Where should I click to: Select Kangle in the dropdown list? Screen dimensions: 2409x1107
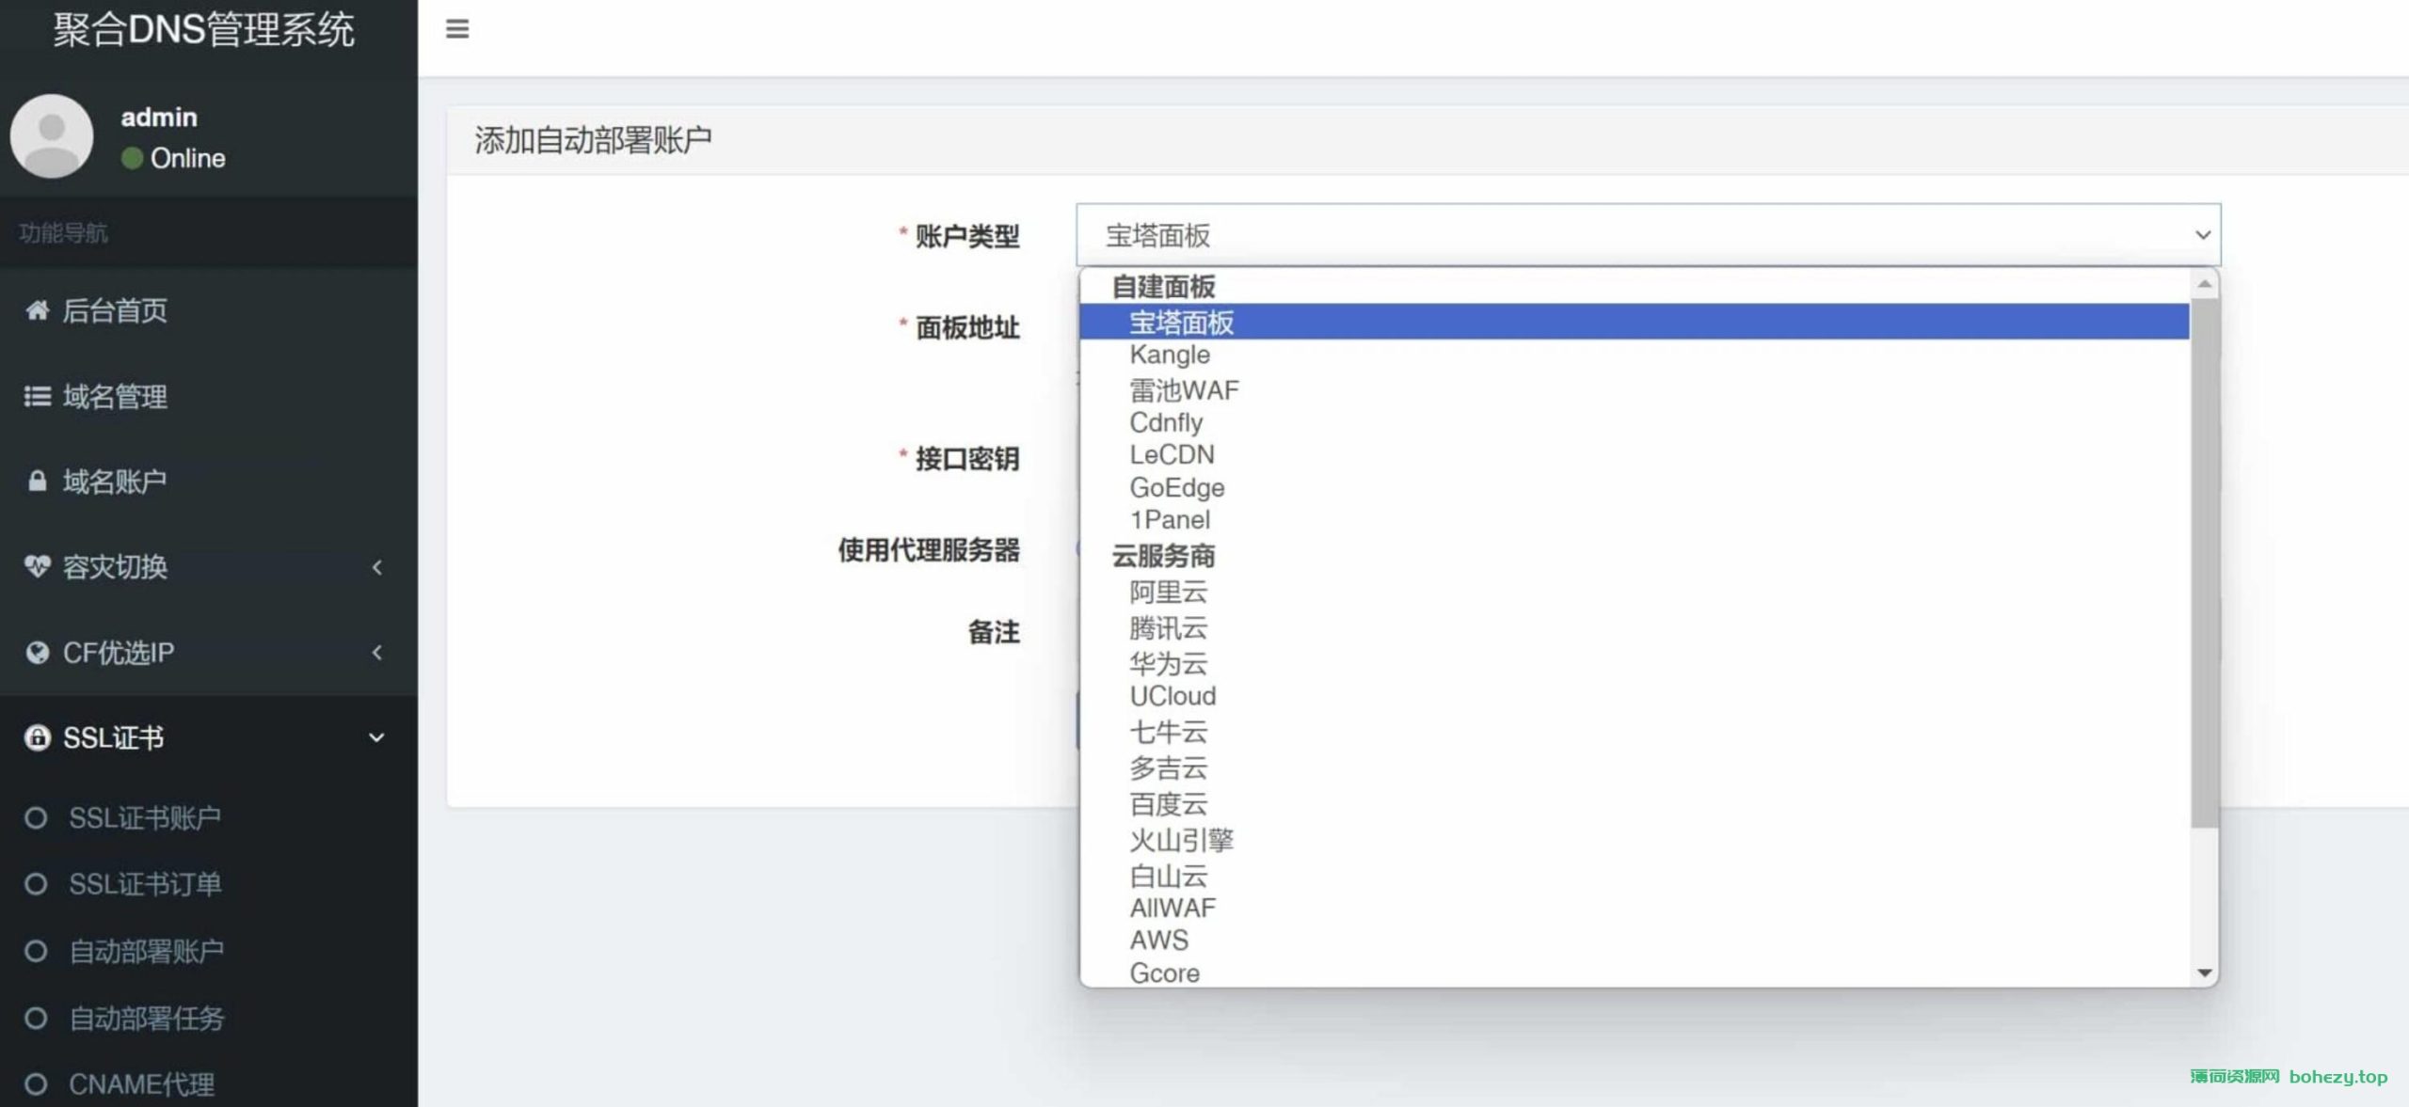coord(1635,355)
